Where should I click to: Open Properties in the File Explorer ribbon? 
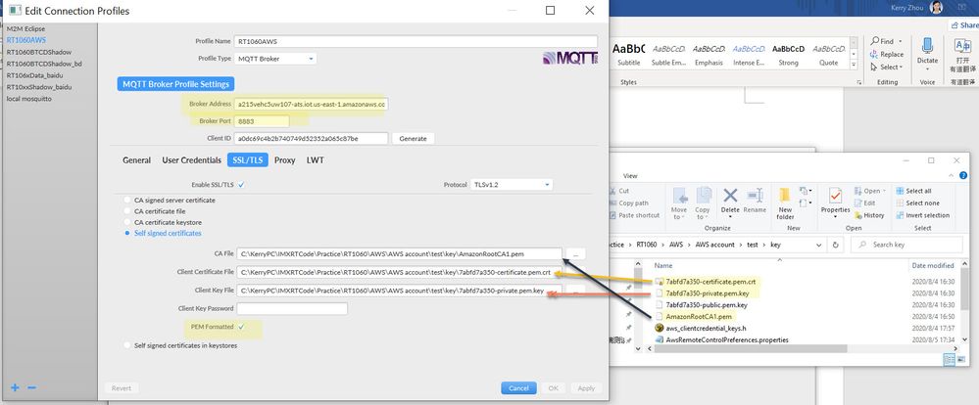point(835,202)
